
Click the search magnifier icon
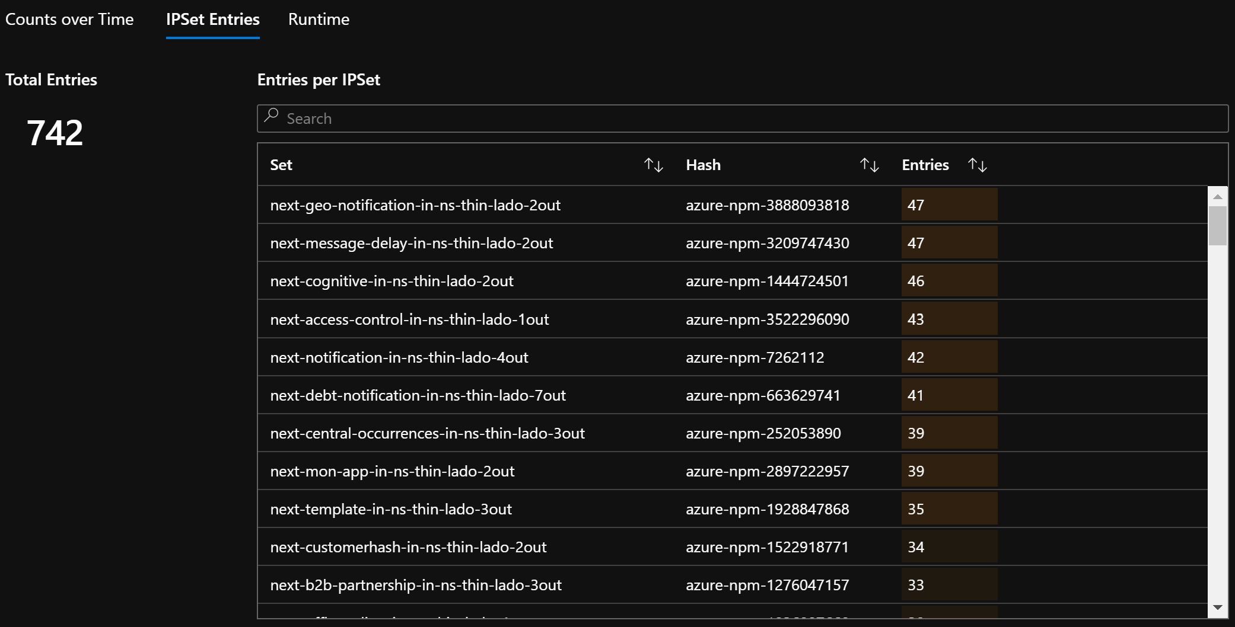(x=272, y=115)
